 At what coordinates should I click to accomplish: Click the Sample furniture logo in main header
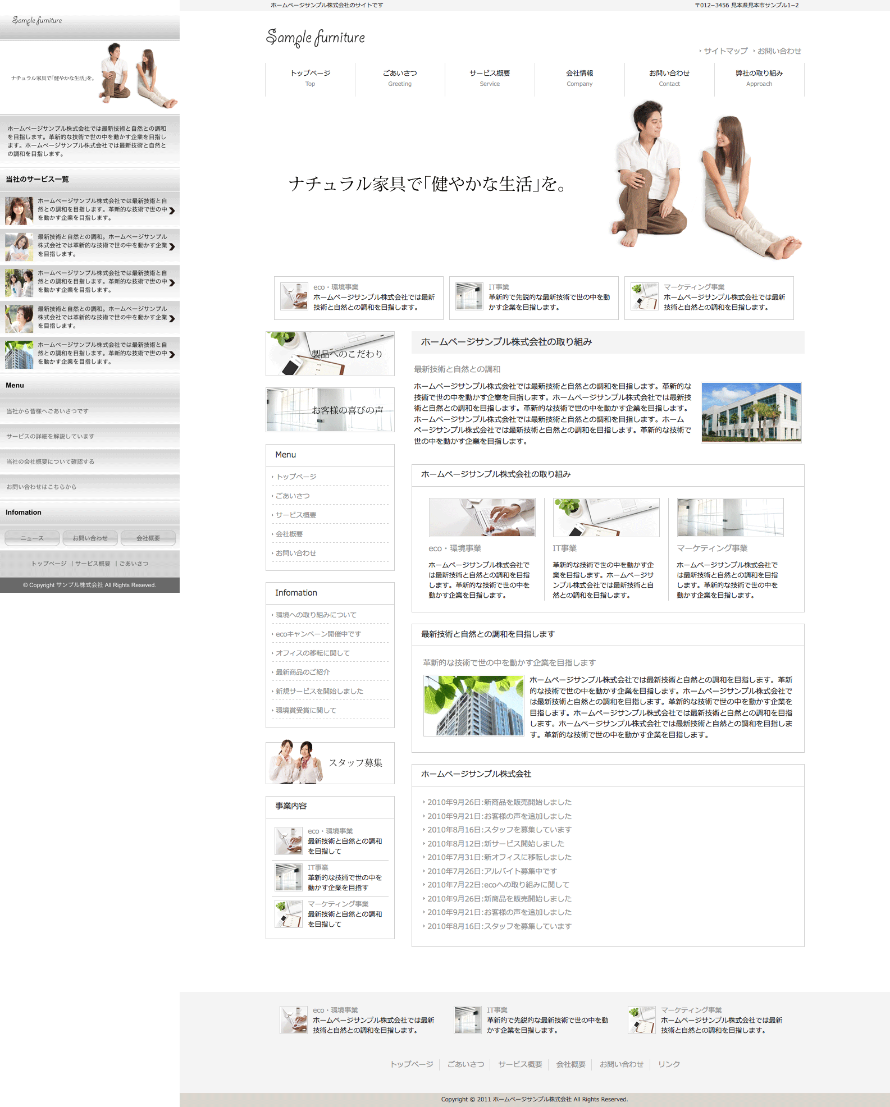click(x=315, y=38)
